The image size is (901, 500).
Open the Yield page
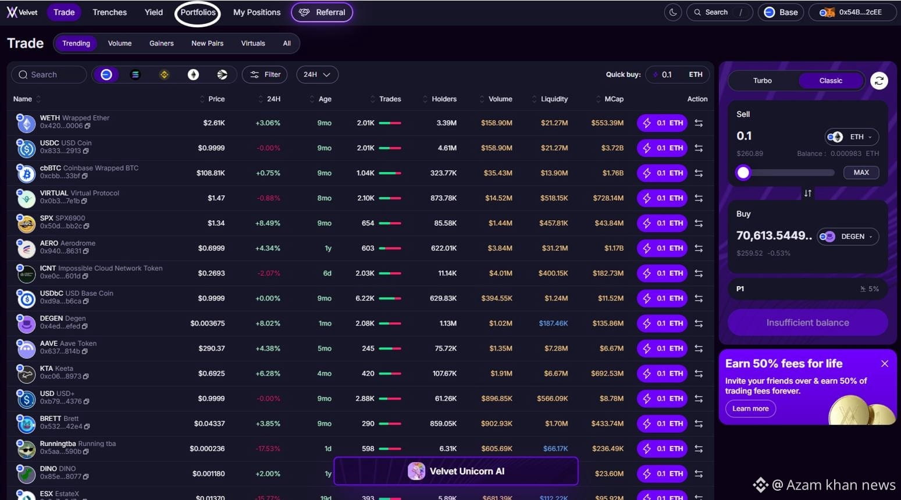click(x=154, y=12)
